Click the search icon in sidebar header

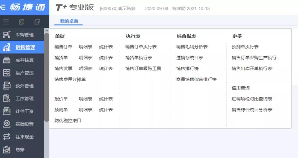22,22
